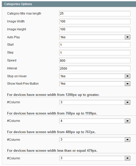Viewport: 136px width, 166px height.
Task: Click the Category title max length field
Action: [95, 14]
